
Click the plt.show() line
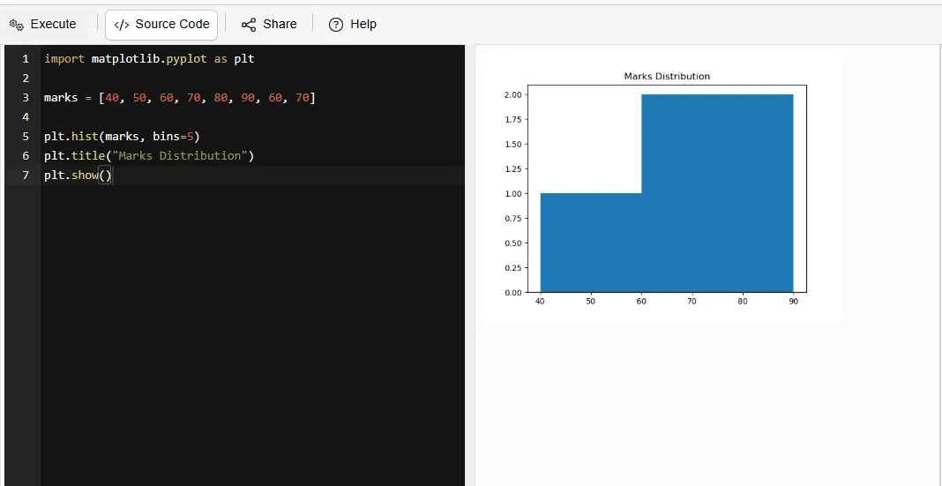click(78, 176)
